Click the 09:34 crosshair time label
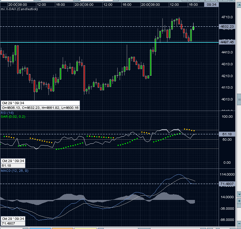The width and height of the screenshot is (241, 229). tap(211, 5)
